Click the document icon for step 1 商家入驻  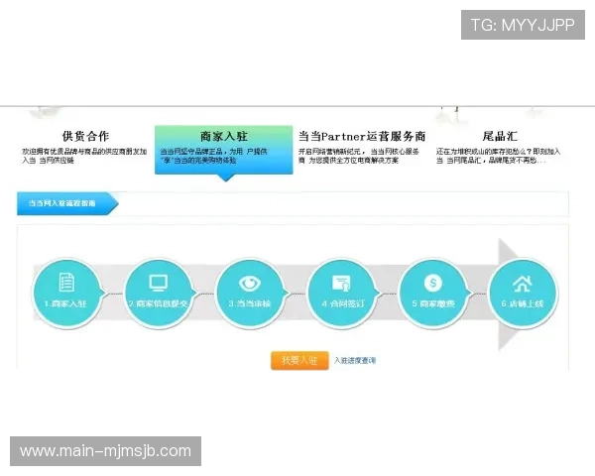click(66, 282)
